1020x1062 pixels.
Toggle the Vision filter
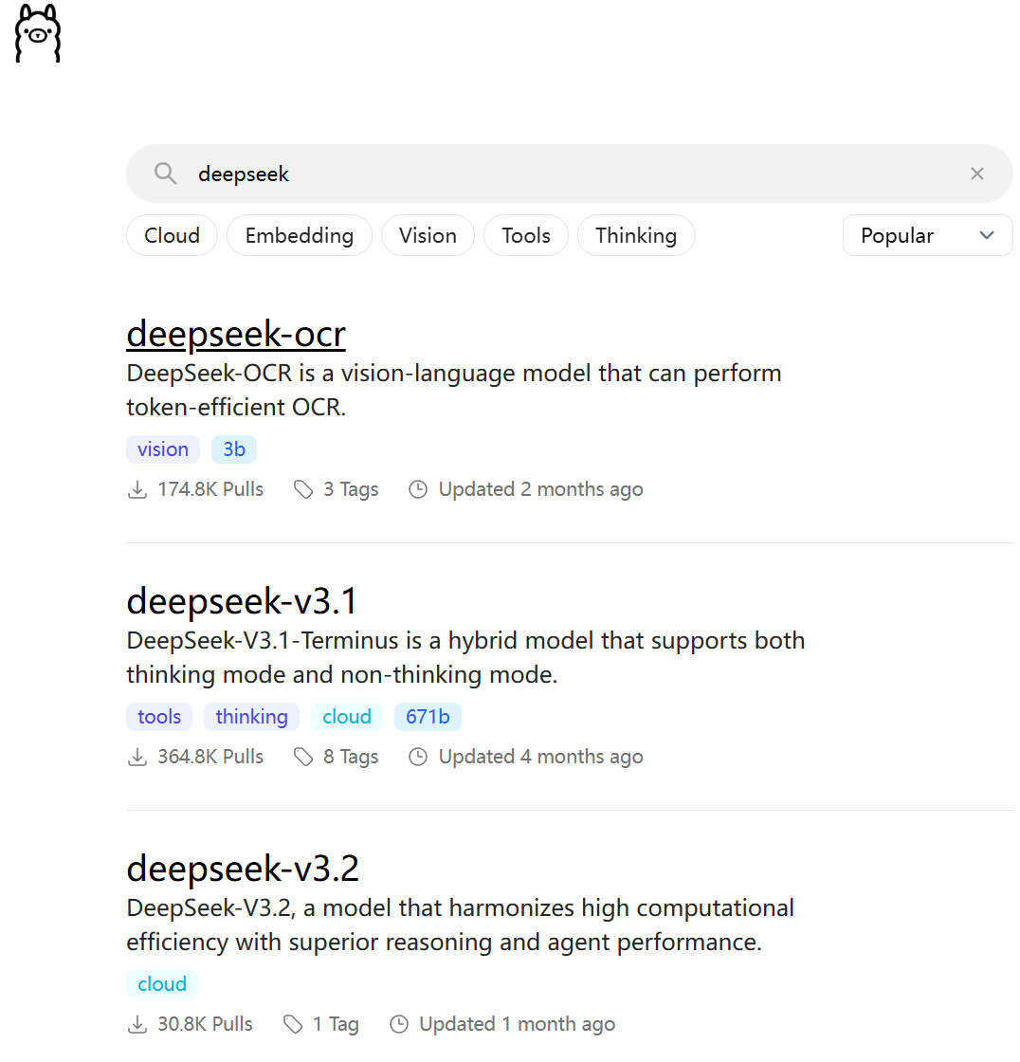pos(428,236)
